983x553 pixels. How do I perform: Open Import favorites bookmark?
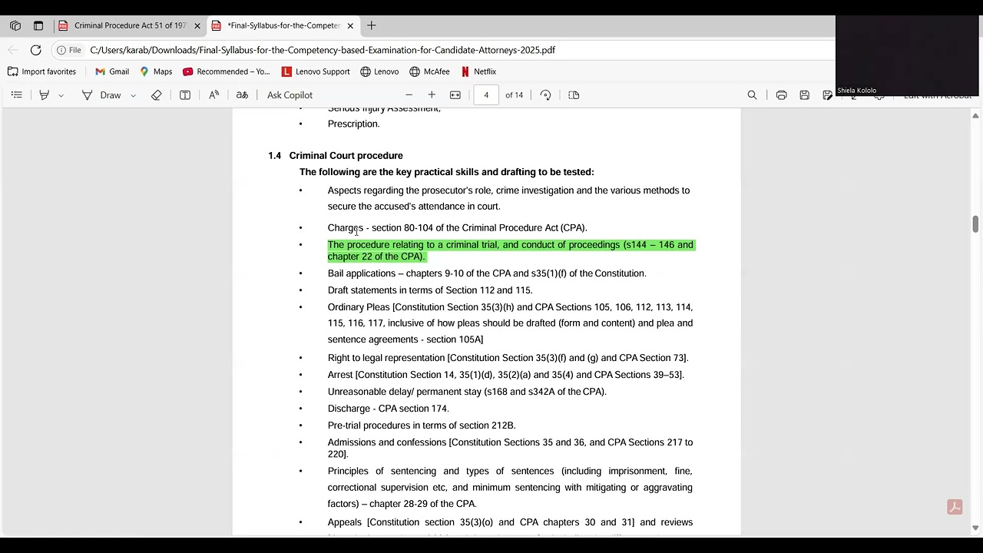41,71
